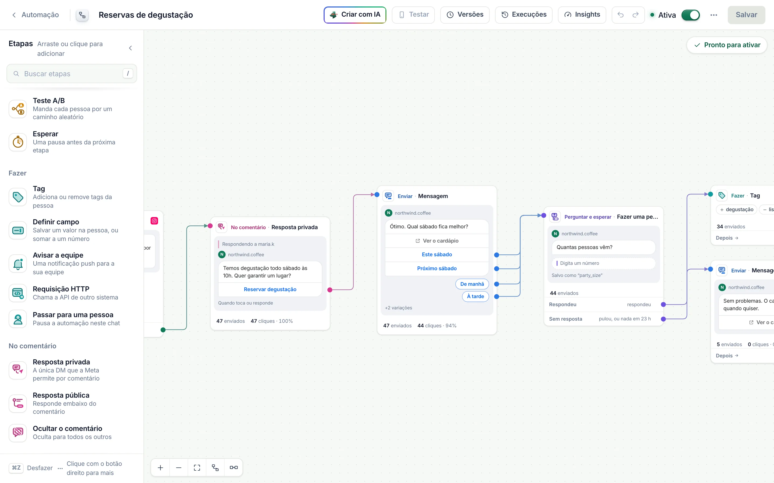Click the Salvar button

(x=746, y=15)
